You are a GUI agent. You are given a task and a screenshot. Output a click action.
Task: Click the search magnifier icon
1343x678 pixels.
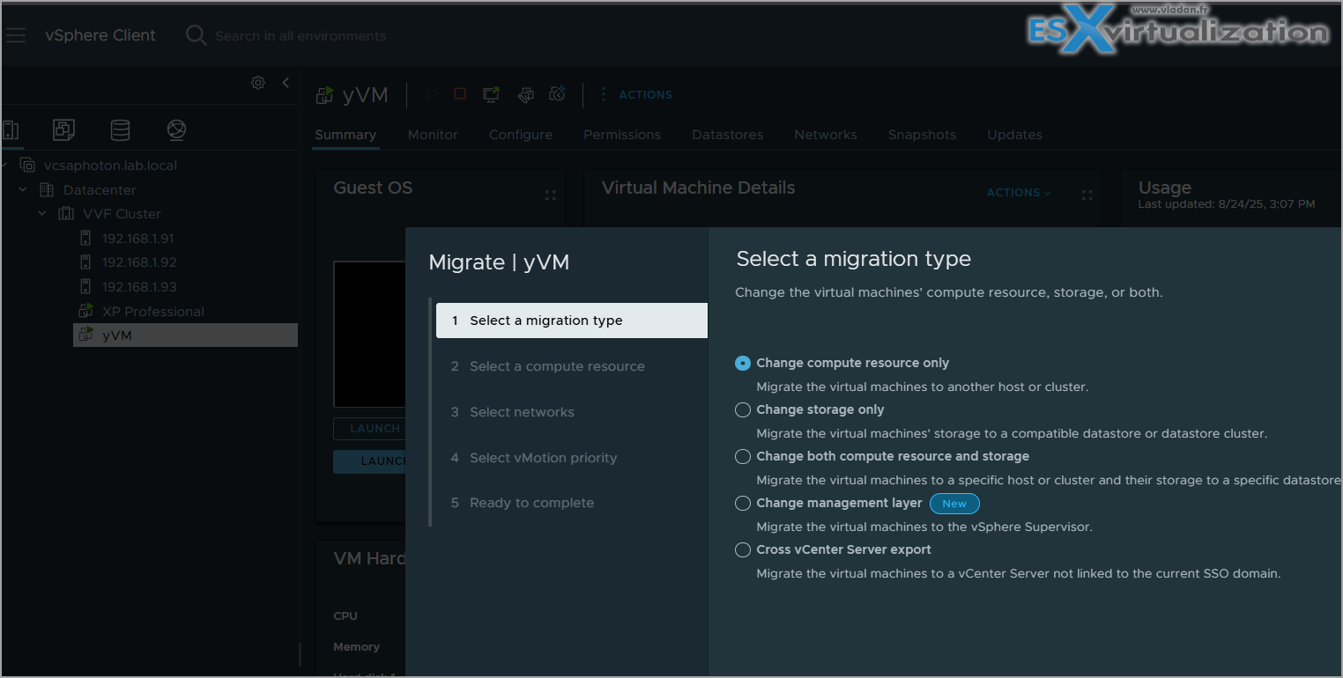tap(196, 36)
